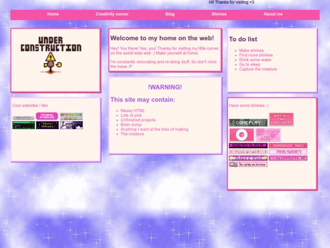Image resolution: width=330 pixels, height=248 pixels.
Task: Click the Cool websites I like label
Action: [30, 105]
